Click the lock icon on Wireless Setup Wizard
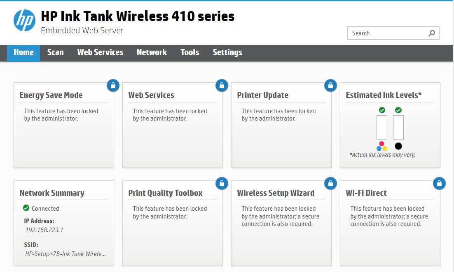 330,184
